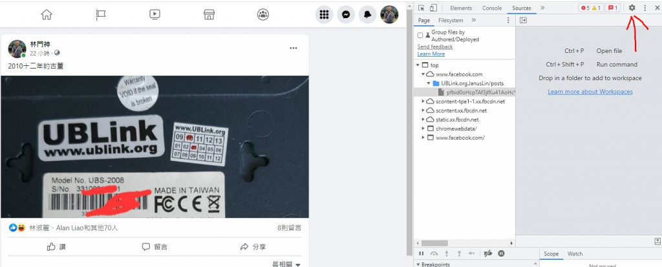
Task: Select the Sources tab
Action: point(522,8)
